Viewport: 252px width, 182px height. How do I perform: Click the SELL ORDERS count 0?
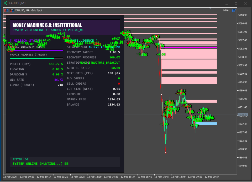[119, 84]
